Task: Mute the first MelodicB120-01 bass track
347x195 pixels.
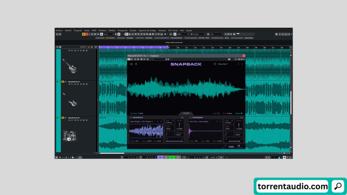Action: click(x=63, y=82)
